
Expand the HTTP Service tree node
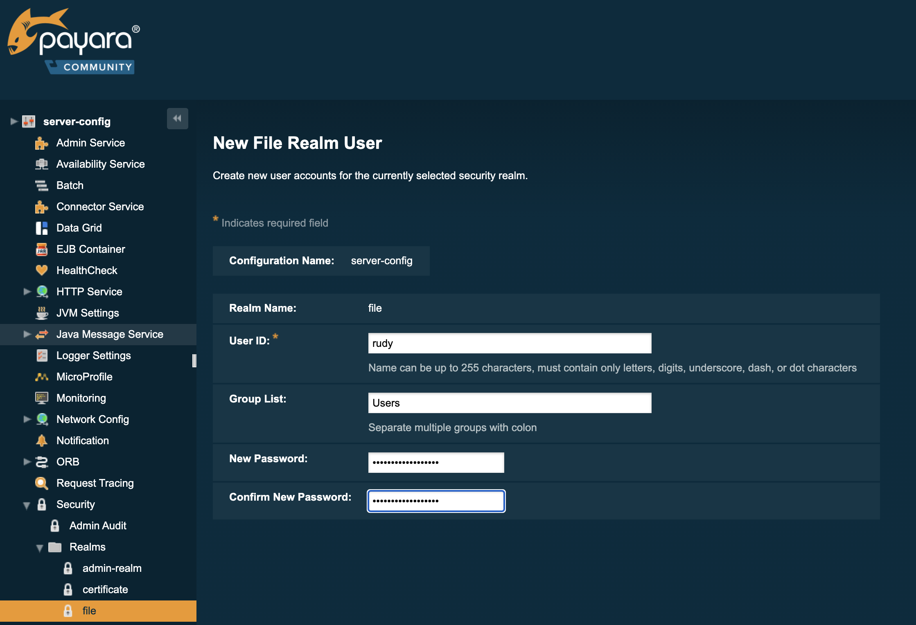(27, 292)
